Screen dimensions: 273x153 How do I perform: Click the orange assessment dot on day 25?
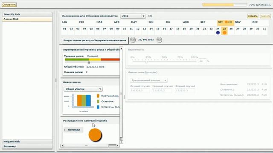(x=225, y=33)
